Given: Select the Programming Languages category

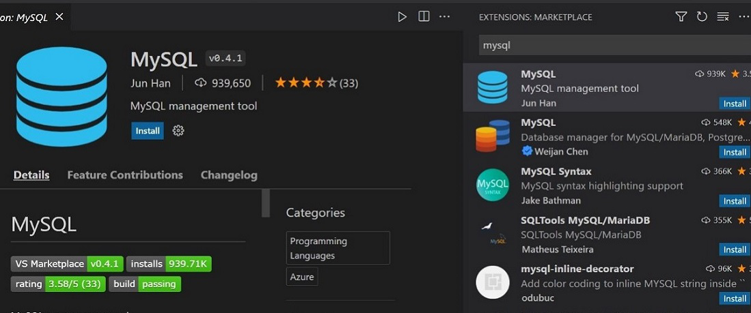Looking at the screenshot, I should (x=338, y=248).
